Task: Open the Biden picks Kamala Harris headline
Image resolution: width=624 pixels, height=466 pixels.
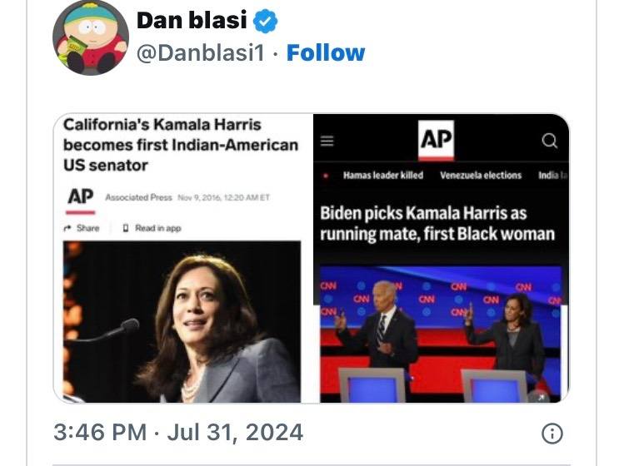Action: tap(437, 224)
